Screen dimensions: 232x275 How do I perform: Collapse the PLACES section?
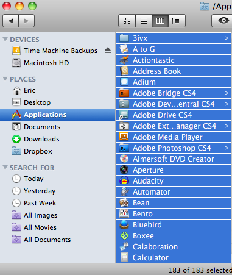point(5,79)
